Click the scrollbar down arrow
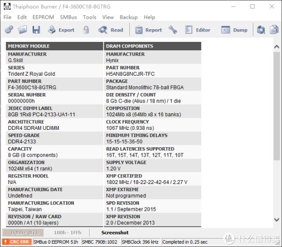282x247 pixels. click(x=277, y=219)
